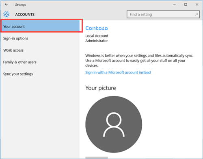The height and width of the screenshot is (159, 203).
Task: Click the Local Account label
Action: [x=97, y=36]
